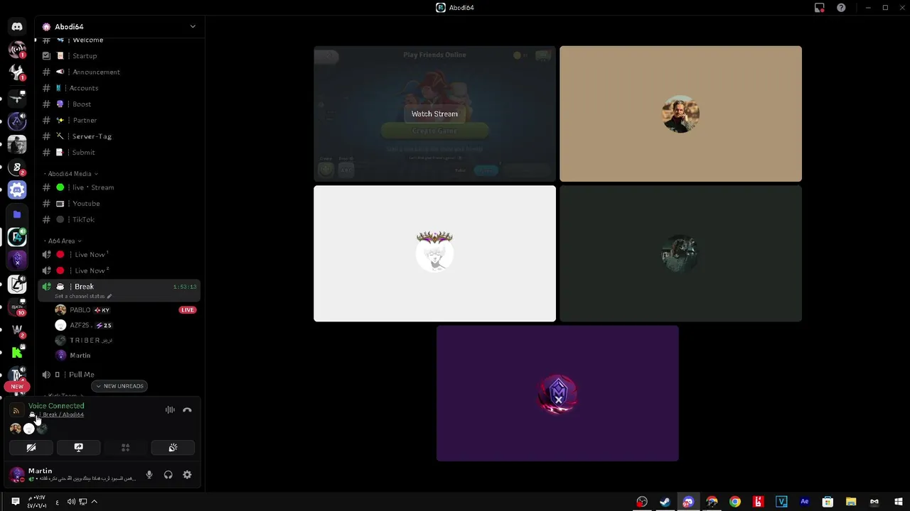This screenshot has height=511, width=910.
Task: Open User Settings gear icon
Action: [187, 475]
